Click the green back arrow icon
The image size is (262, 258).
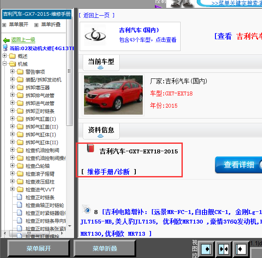click(x=6, y=40)
